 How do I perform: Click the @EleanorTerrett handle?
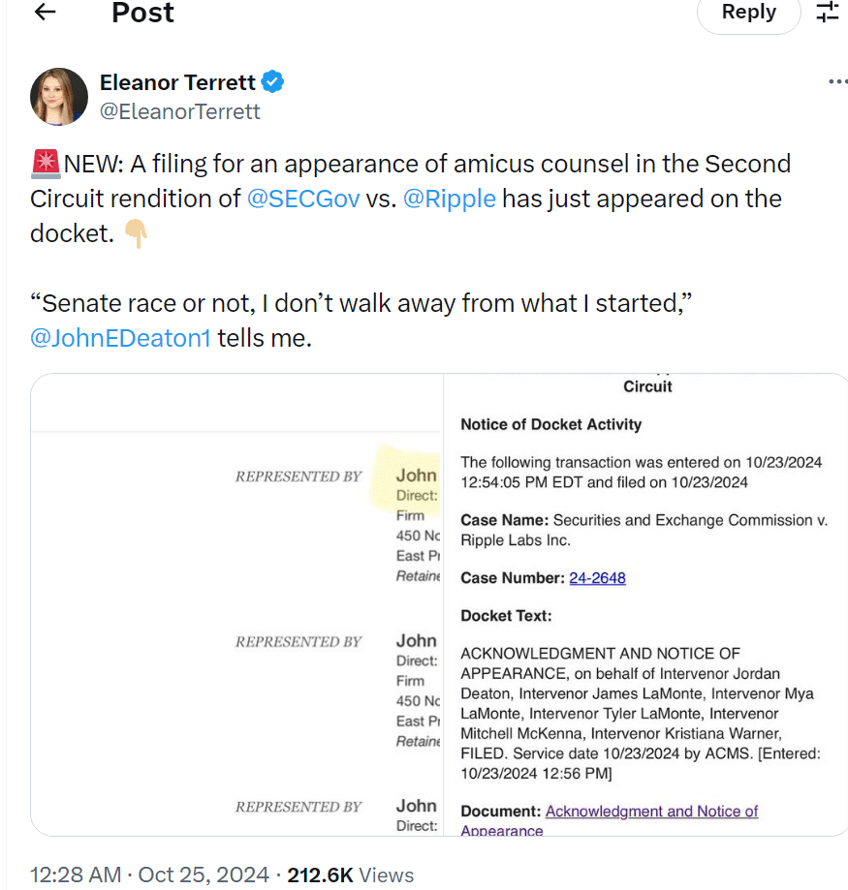point(180,111)
